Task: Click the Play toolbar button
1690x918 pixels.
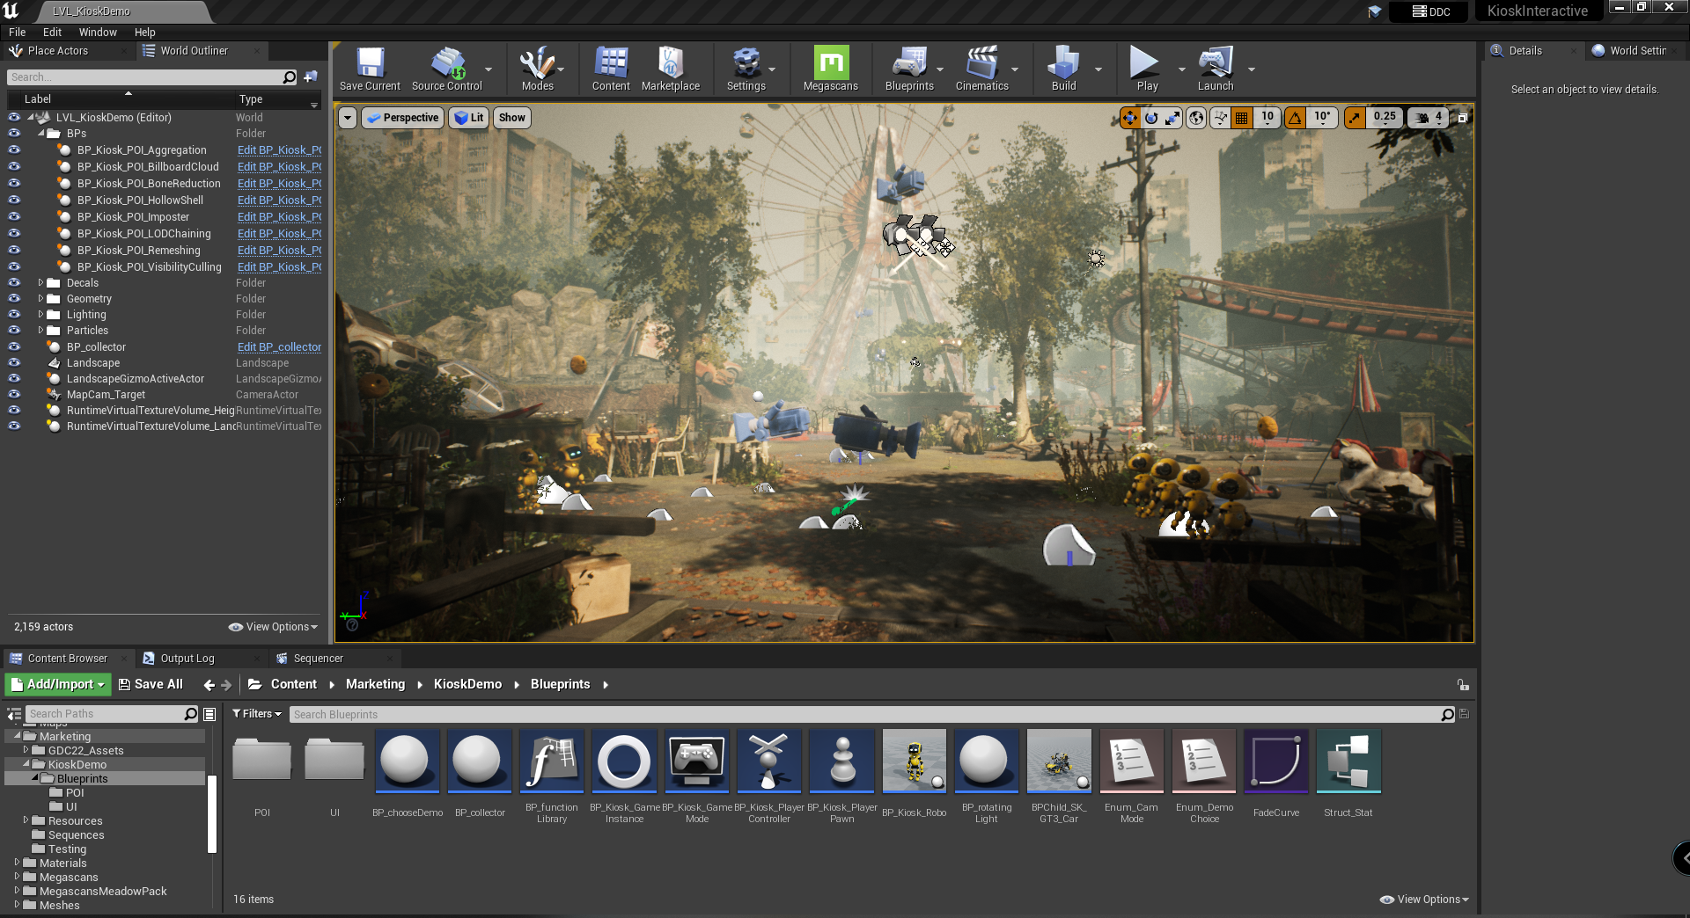Action: [x=1146, y=69]
